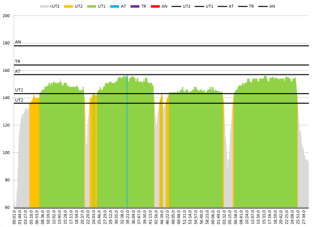This screenshot has width=313, height=227.
Task: Select the 27:34.0 time axis label
Action: pos(306,217)
